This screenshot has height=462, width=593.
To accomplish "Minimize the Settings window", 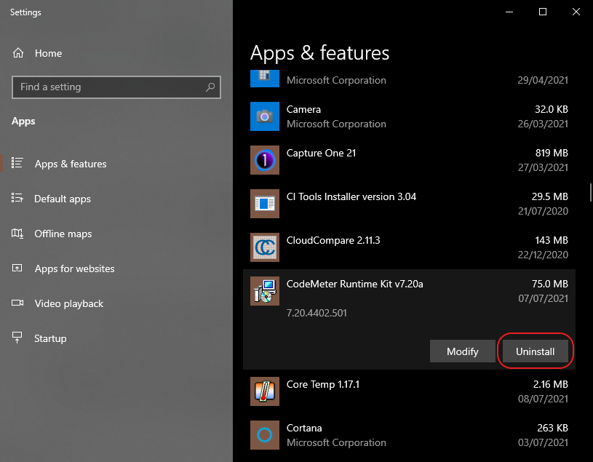I will click(509, 12).
